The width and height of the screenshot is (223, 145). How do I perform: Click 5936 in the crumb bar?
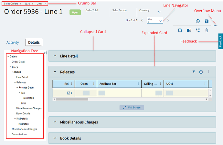pos(27,4)
